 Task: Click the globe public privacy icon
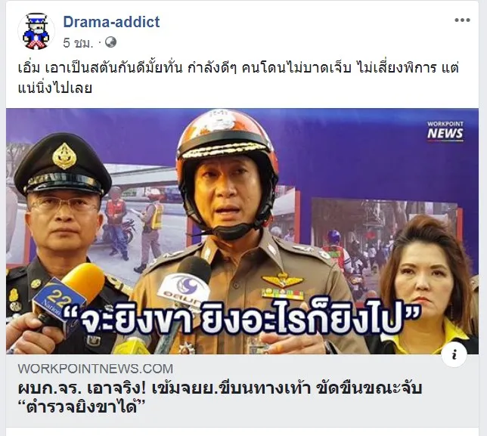(x=110, y=42)
